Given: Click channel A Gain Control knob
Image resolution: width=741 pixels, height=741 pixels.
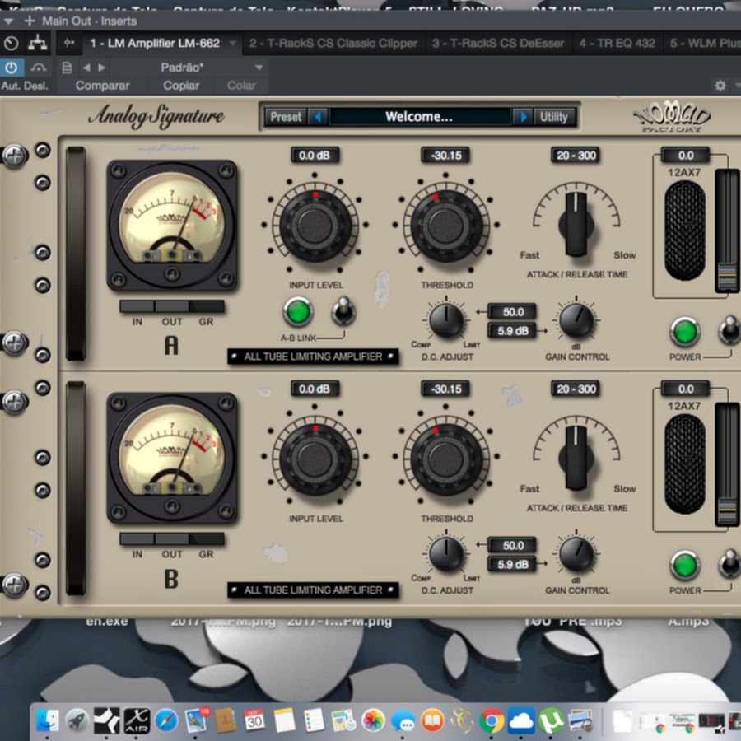Looking at the screenshot, I should [x=576, y=320].
